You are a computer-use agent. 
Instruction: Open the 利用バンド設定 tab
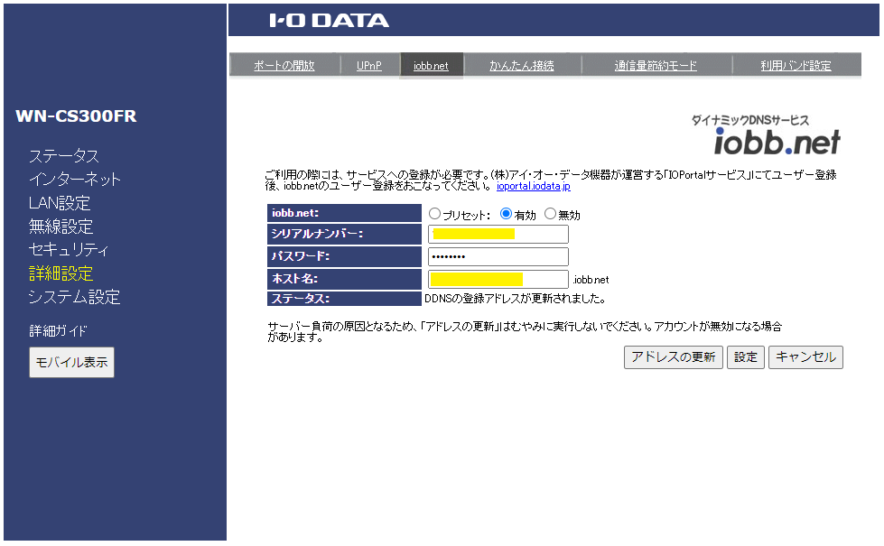[796, 65]
